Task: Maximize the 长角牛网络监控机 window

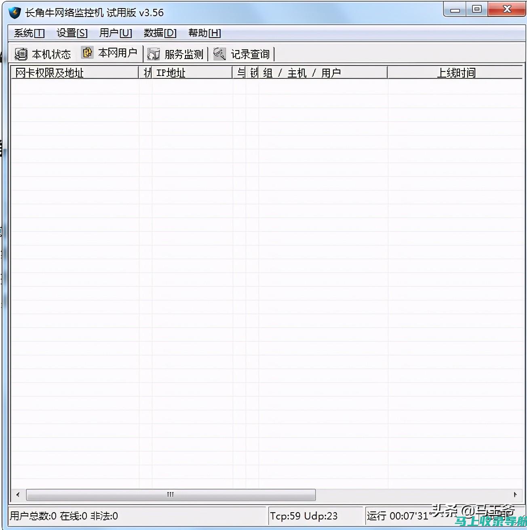Action: (477, 9)
